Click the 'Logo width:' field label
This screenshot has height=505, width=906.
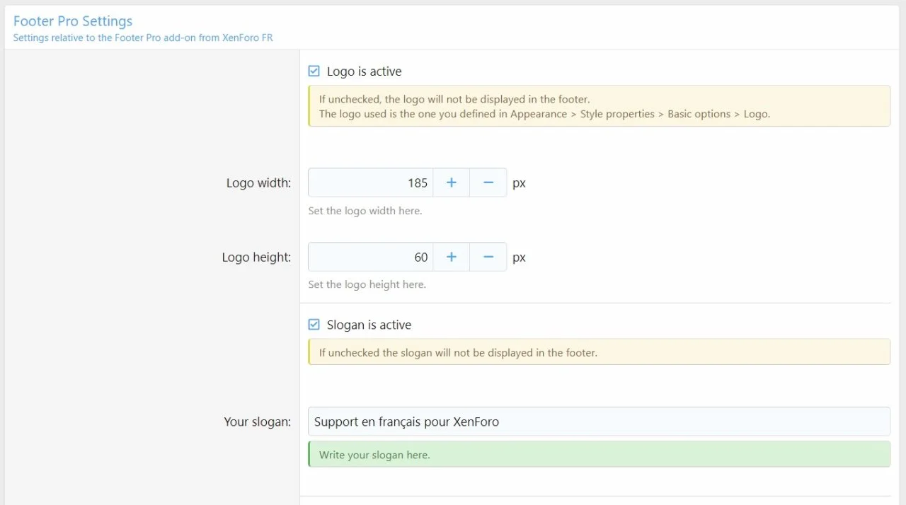[x=258, y=182]
